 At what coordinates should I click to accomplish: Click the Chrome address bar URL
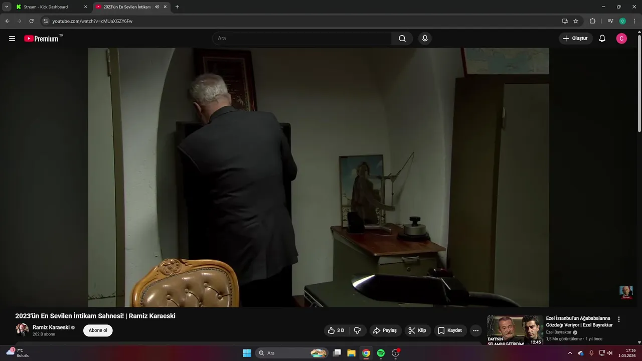click(x=92, y=21)
